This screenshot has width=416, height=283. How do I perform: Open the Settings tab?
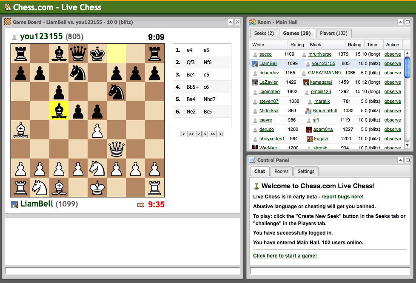click(x=306, y=171)
